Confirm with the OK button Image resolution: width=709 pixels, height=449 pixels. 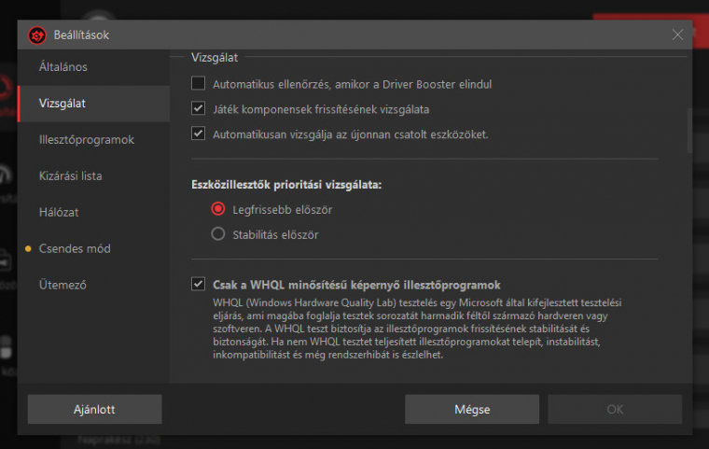coord(615,409)
